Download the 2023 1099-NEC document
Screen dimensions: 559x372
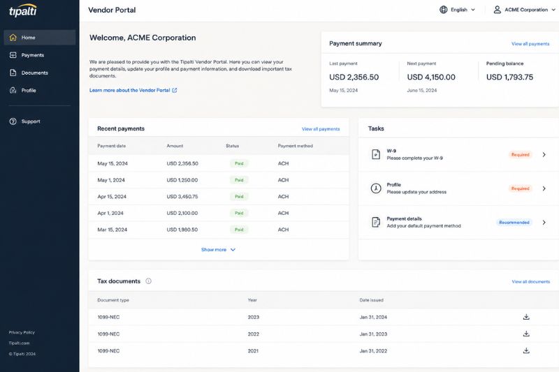[x=526, y=317]
